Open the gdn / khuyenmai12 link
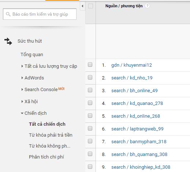 (x=131, y=65)
